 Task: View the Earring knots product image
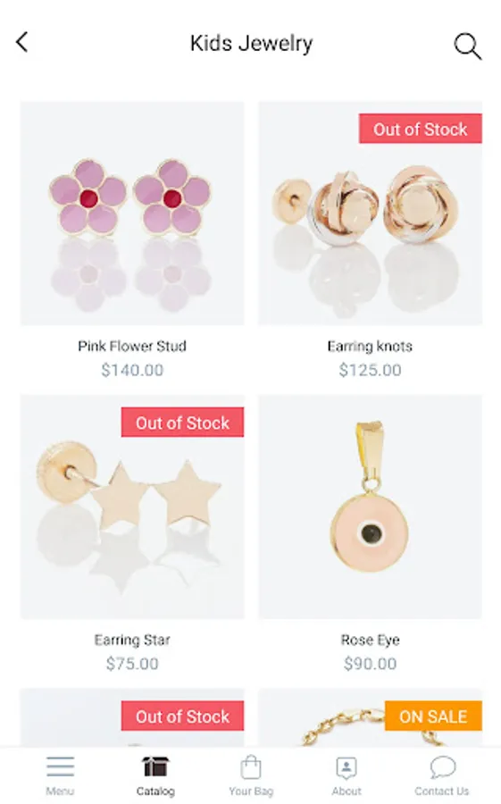click(x=371, y=214)
